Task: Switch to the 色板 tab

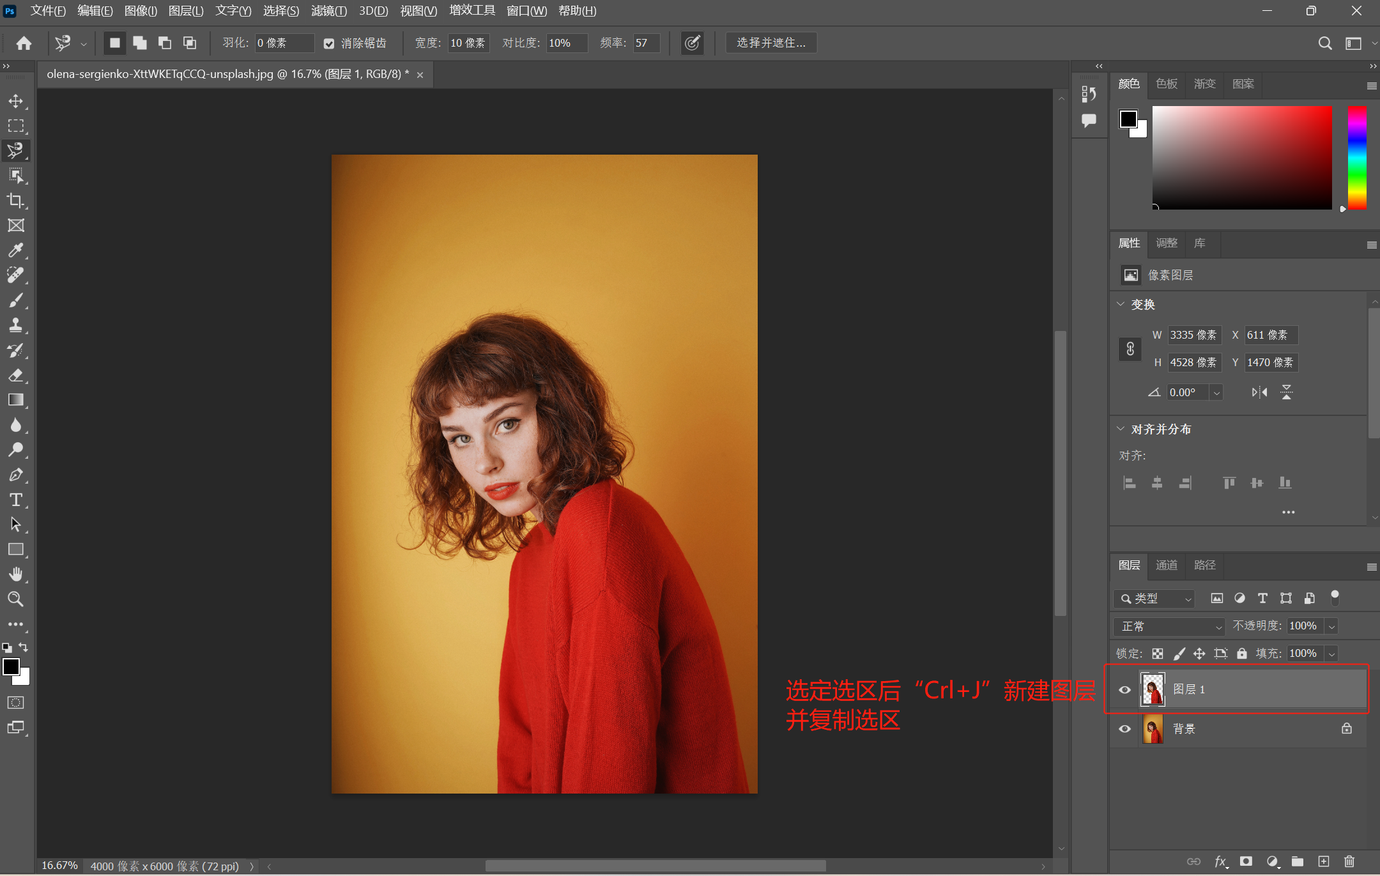Action: coord(1167,84)
